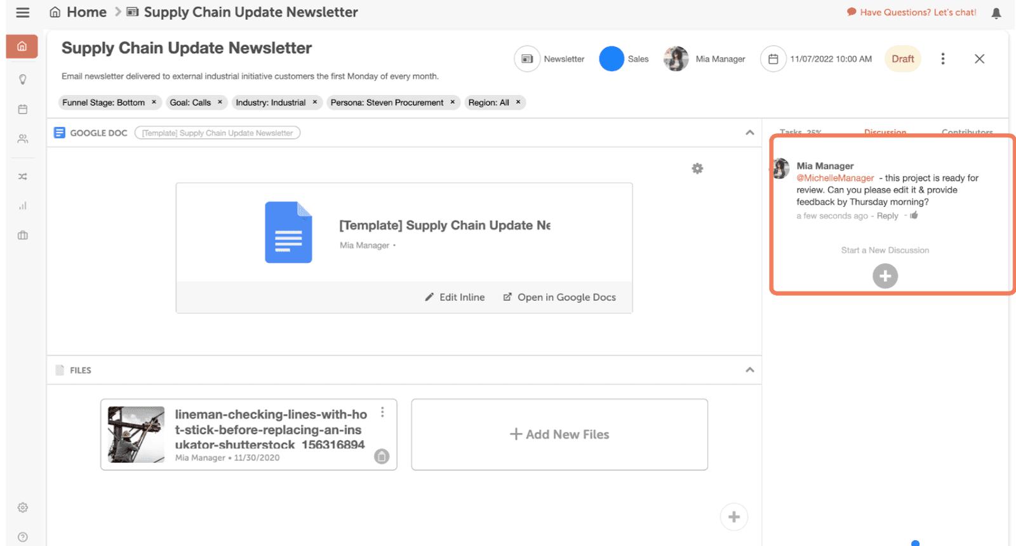Open the hamburger menu

point(23,13)
